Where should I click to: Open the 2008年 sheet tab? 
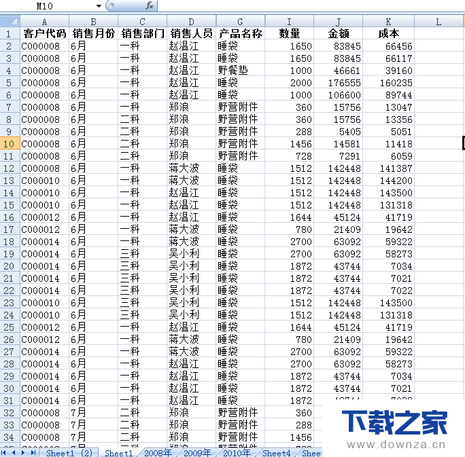(x=158, y=453)
